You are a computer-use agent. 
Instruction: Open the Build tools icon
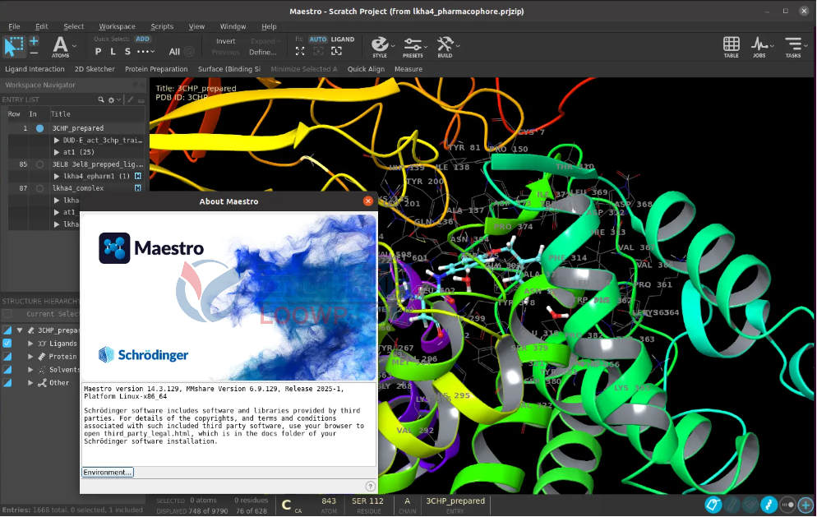[445, 47]
